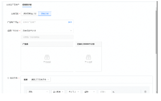Image resolution: width=161 pixels, height=101 pixels.
Task: Open the 金额 value type dropdown
Action: [90, 92]
